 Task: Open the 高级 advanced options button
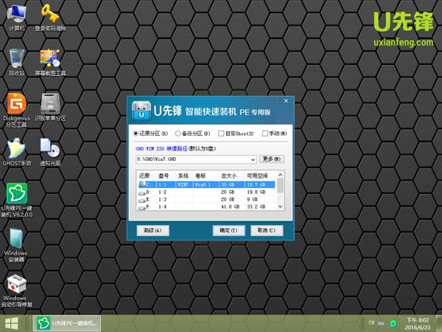154,230
